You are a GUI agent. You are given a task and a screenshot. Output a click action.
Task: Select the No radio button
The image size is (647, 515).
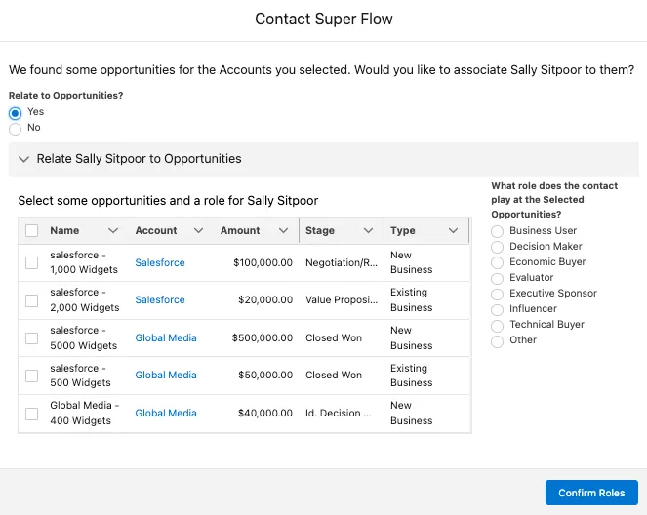click(16, 129)
